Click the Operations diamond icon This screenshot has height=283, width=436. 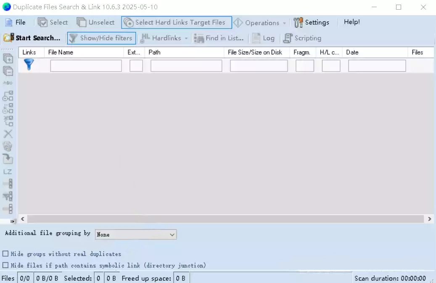pos(238,23)
